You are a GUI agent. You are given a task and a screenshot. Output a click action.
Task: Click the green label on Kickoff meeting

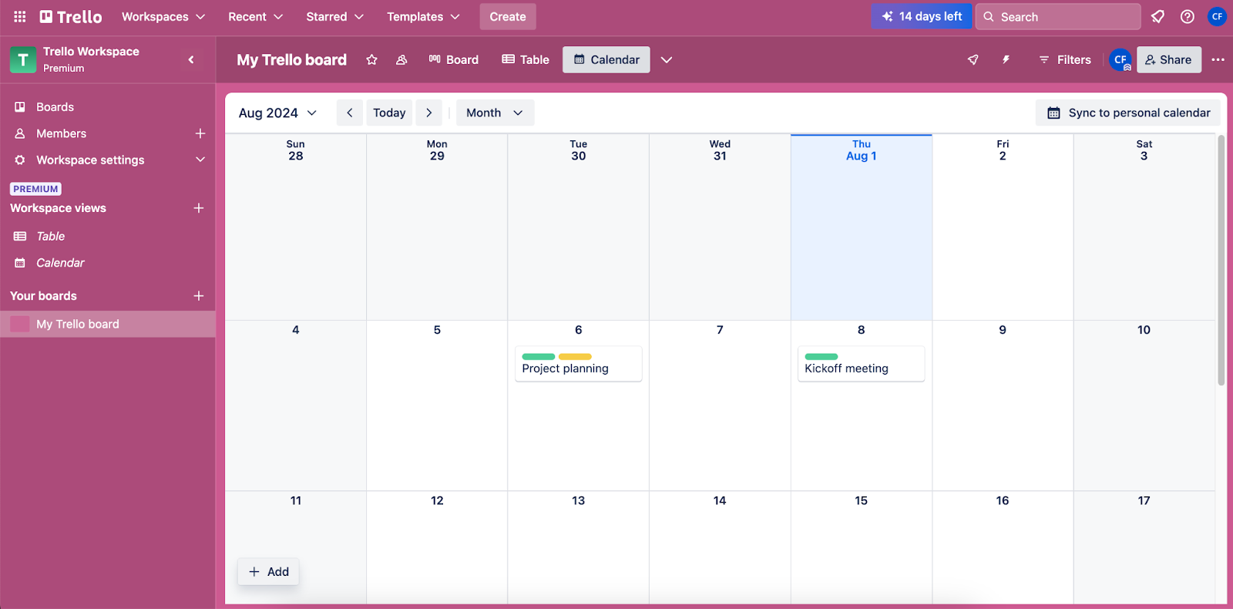(x=821, y=356)
